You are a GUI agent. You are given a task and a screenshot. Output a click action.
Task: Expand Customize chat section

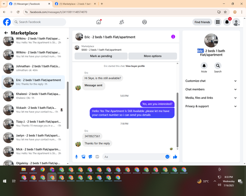[211, 81]
